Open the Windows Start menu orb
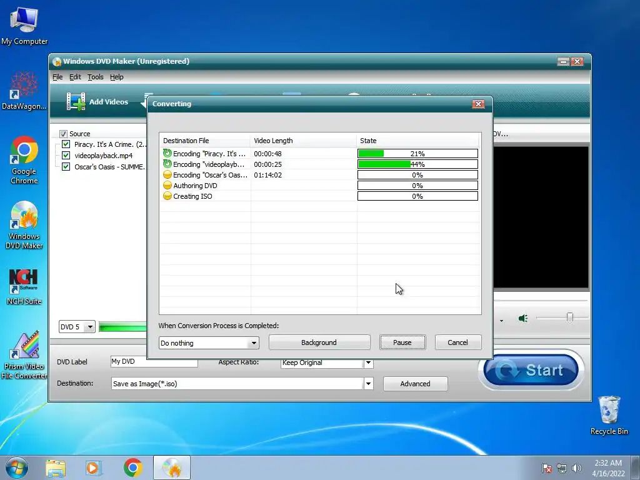 pyautogui.click(x=17, y=467)
